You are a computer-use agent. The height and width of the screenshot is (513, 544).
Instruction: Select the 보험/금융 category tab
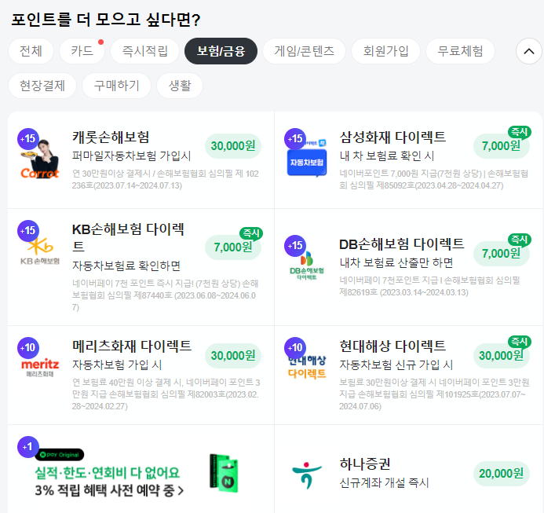pos(221,51)
